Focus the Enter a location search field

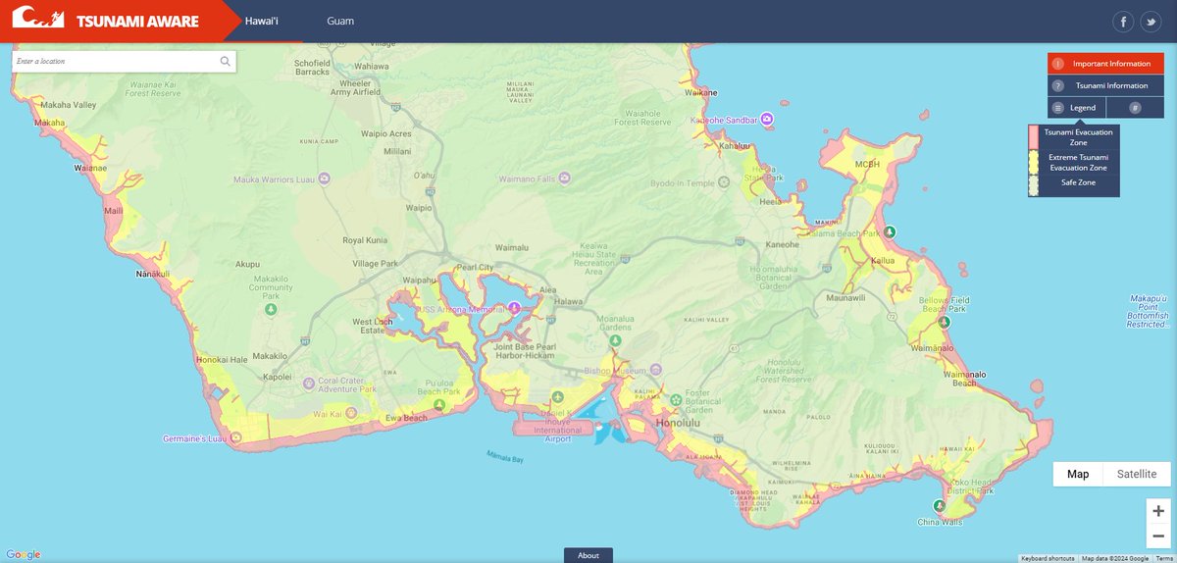124,62
